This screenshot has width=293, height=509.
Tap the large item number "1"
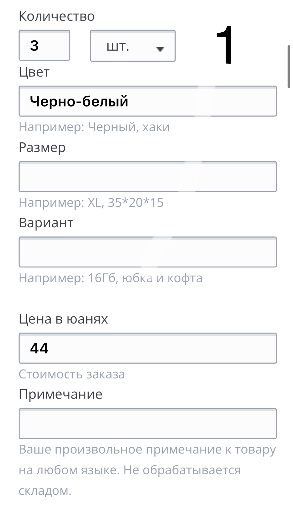click(225, 45)
